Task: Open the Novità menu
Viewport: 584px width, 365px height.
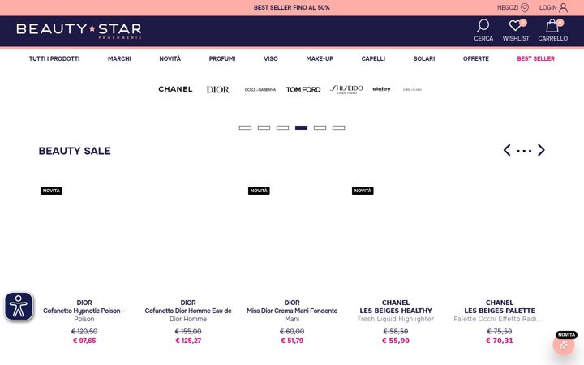Action: [170, 58]
